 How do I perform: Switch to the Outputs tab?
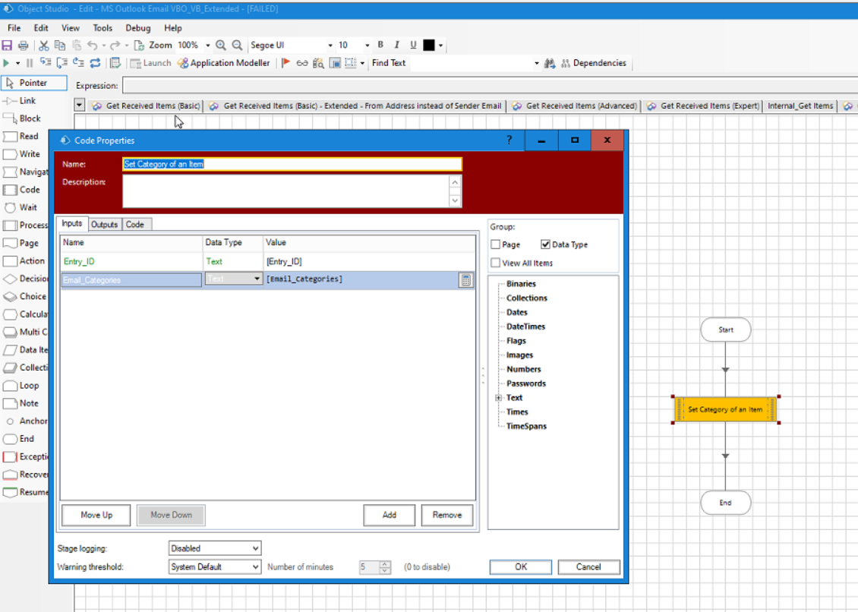click(104, 224)
